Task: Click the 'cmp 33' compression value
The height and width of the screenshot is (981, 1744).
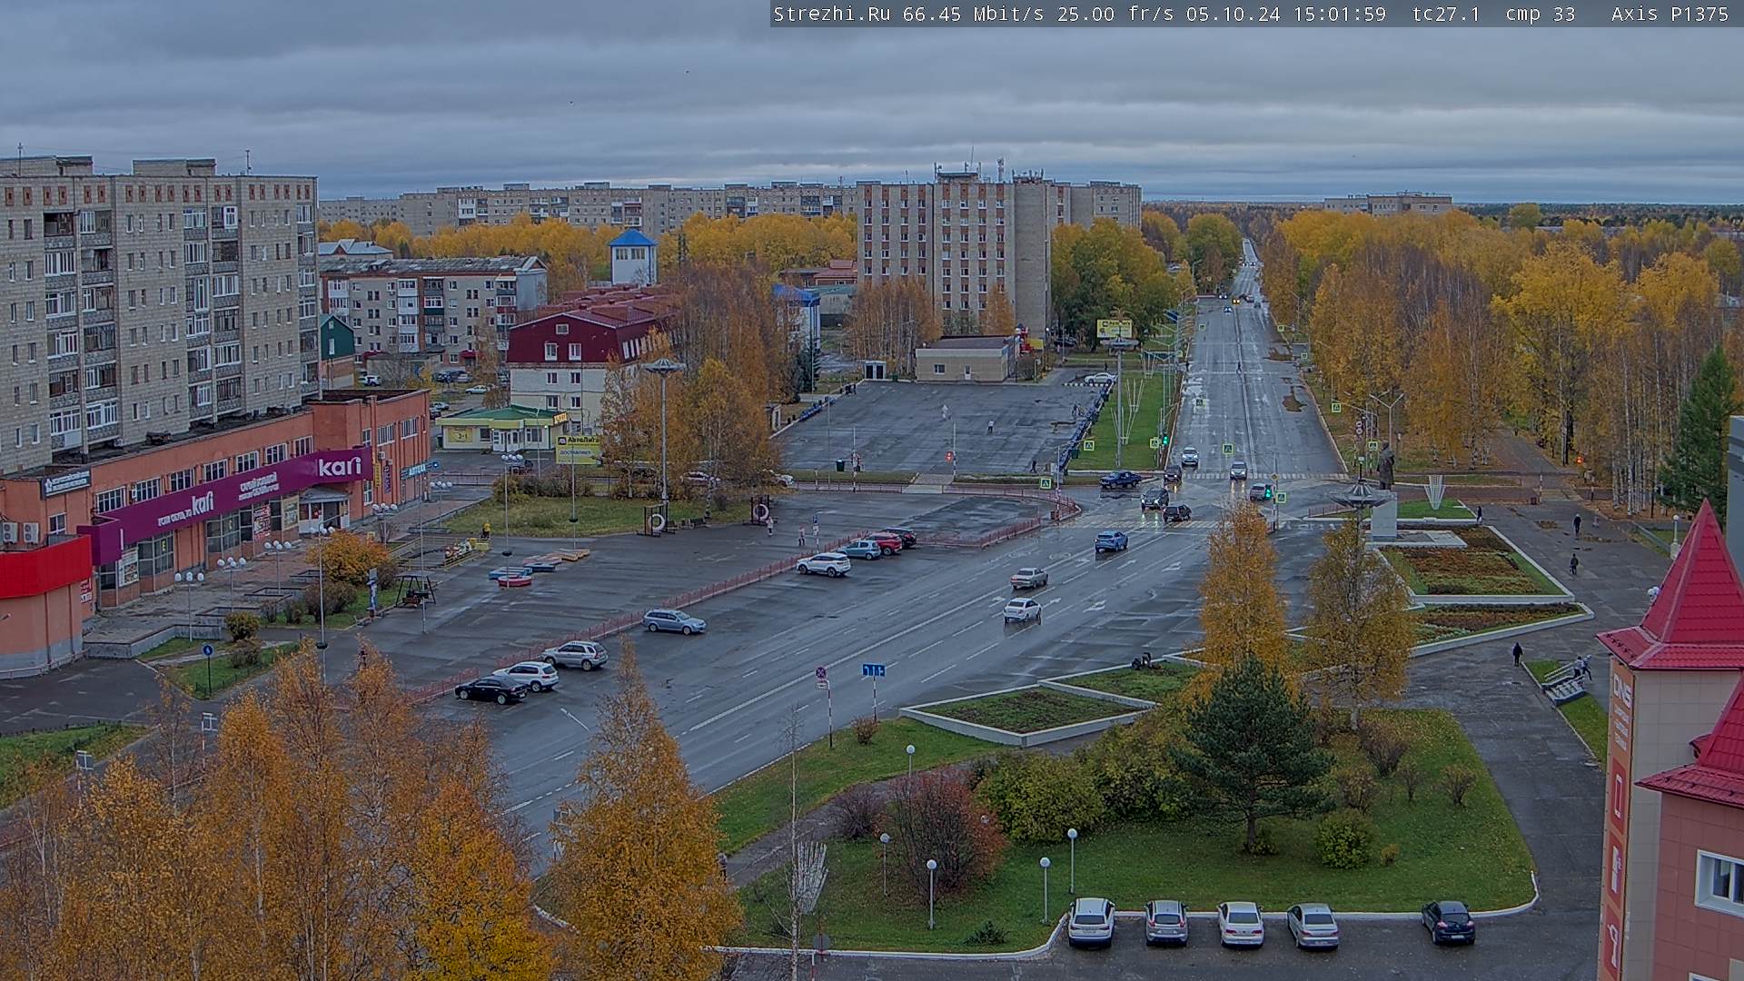Action: tap(1540, 14)
